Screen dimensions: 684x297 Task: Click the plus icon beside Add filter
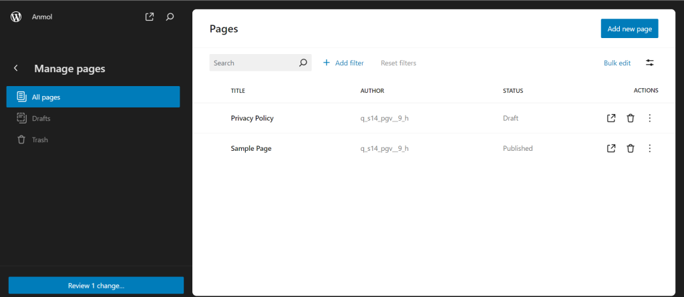[326, 63]
